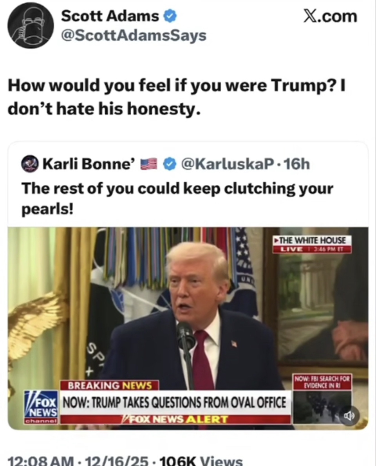Click Karli Bonne' verified checkmark badge
Viewport: 376px width, 466px height.
[170, 164]
